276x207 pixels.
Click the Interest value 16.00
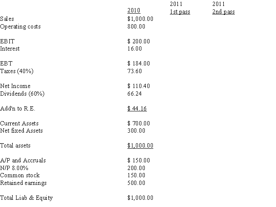click(x=135, y=48)
